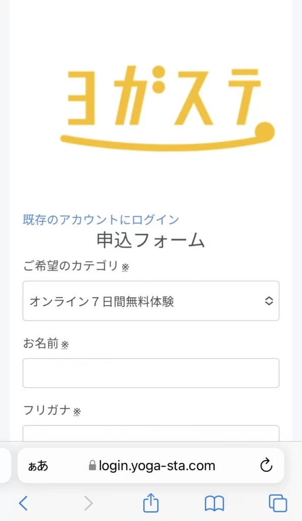
Task: Tap the dropdown up-down chevron arrows
Action: 269,301
